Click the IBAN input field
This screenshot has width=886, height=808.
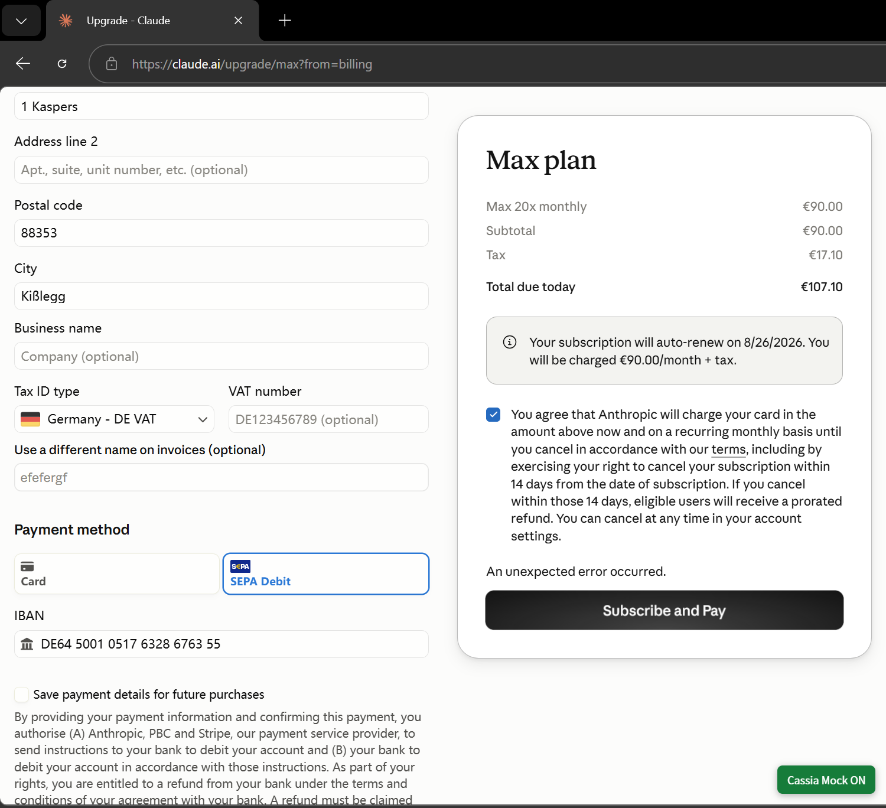[x=221, y=644]
